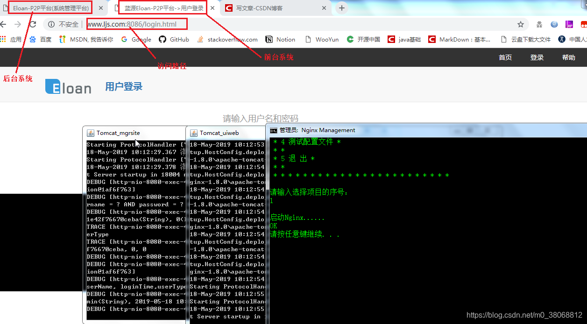
Task: Open the 开源中国 bookmark
Action: (363, 40)
